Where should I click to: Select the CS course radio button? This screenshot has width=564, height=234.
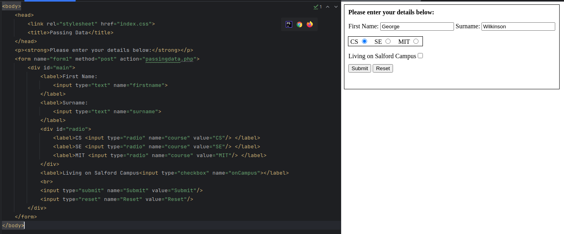pos(364,41)
